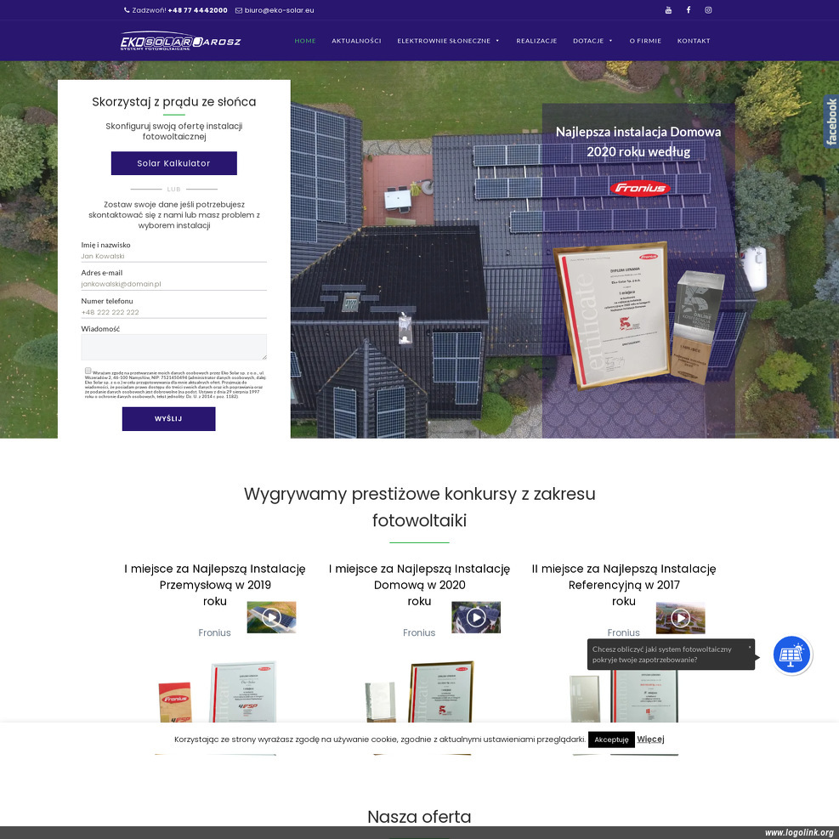Click the 'Nasza oferta' heading

(420, 817)
